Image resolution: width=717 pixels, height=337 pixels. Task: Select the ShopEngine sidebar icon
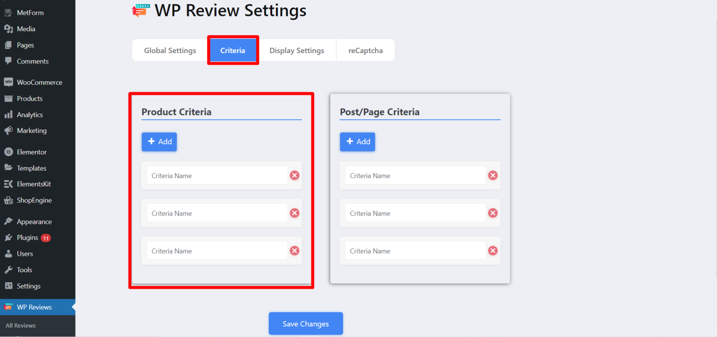(9, 200)
